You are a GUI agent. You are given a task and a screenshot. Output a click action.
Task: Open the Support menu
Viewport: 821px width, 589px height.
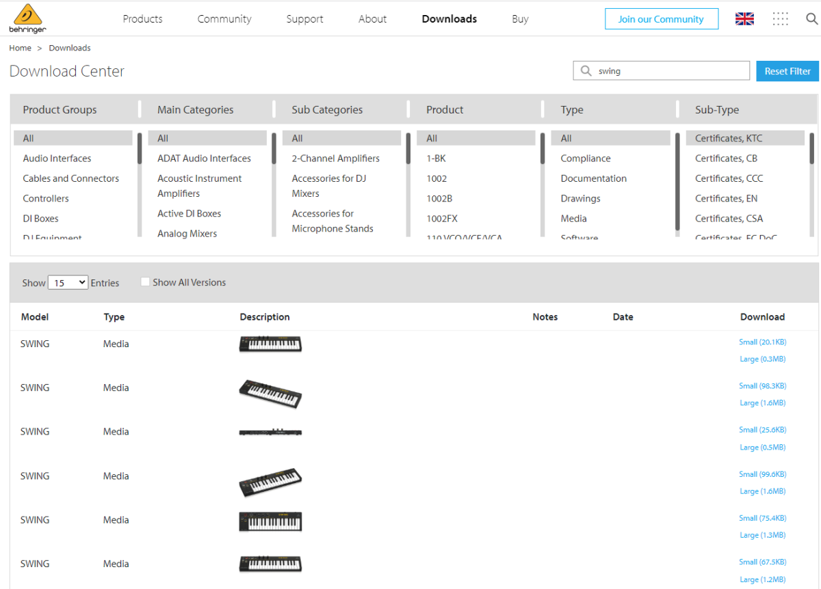304,19
